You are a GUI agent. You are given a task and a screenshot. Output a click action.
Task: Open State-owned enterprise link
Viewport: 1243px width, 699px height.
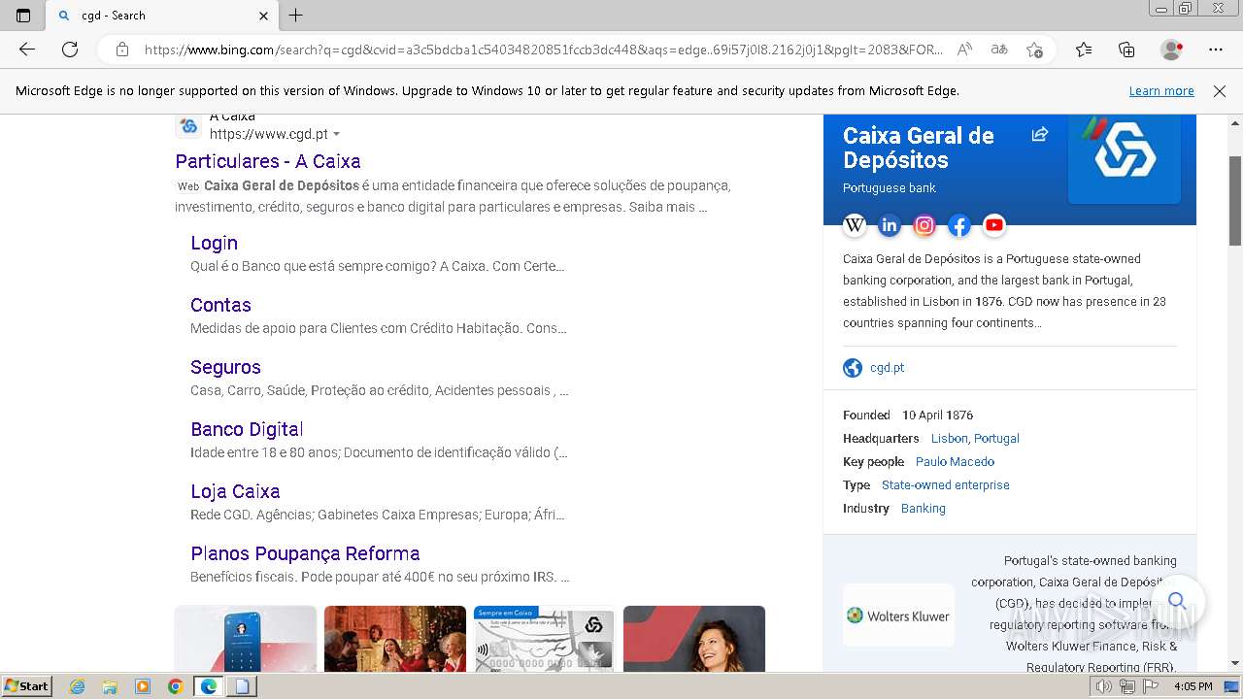[946, 485]
